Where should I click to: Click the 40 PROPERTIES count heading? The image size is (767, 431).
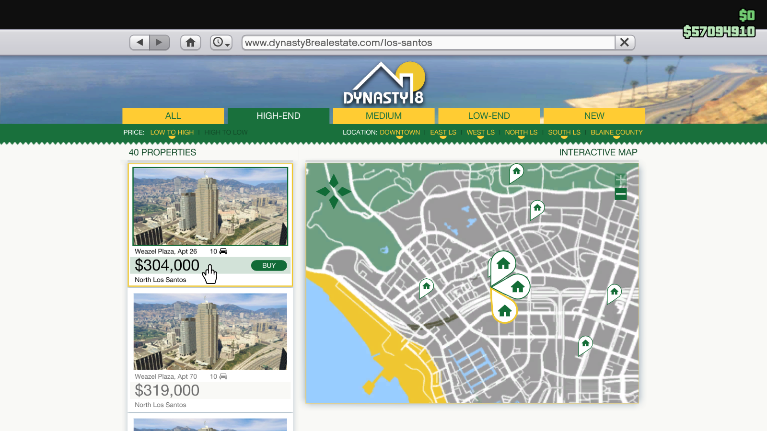click(163, 152)
